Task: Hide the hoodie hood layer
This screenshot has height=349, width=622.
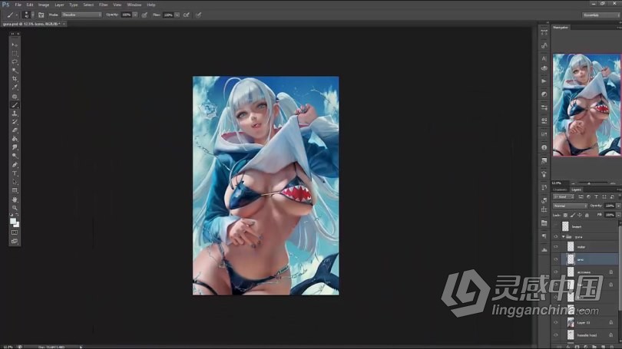Action: pyautogui.click(x=556, y=335)
